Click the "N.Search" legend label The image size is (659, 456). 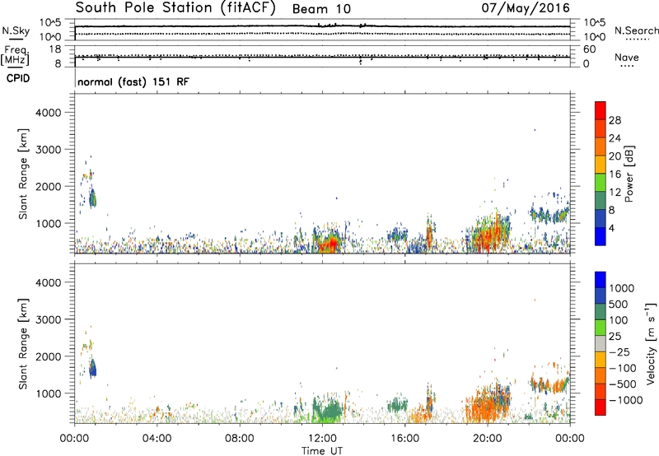tap(636, 30)
